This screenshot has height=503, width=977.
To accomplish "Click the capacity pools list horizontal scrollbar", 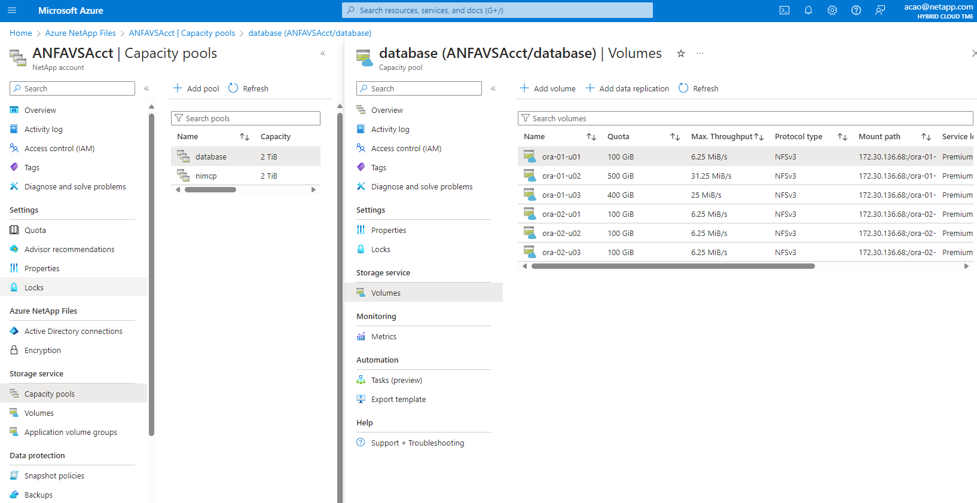I will 210,190.
